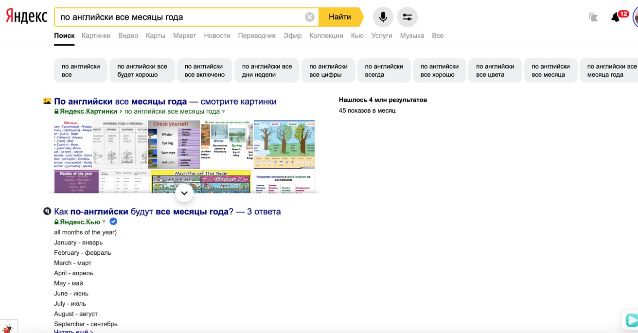
Task: Open the Музыка tab
Action: pyautogui.click(x=412, y=35)
